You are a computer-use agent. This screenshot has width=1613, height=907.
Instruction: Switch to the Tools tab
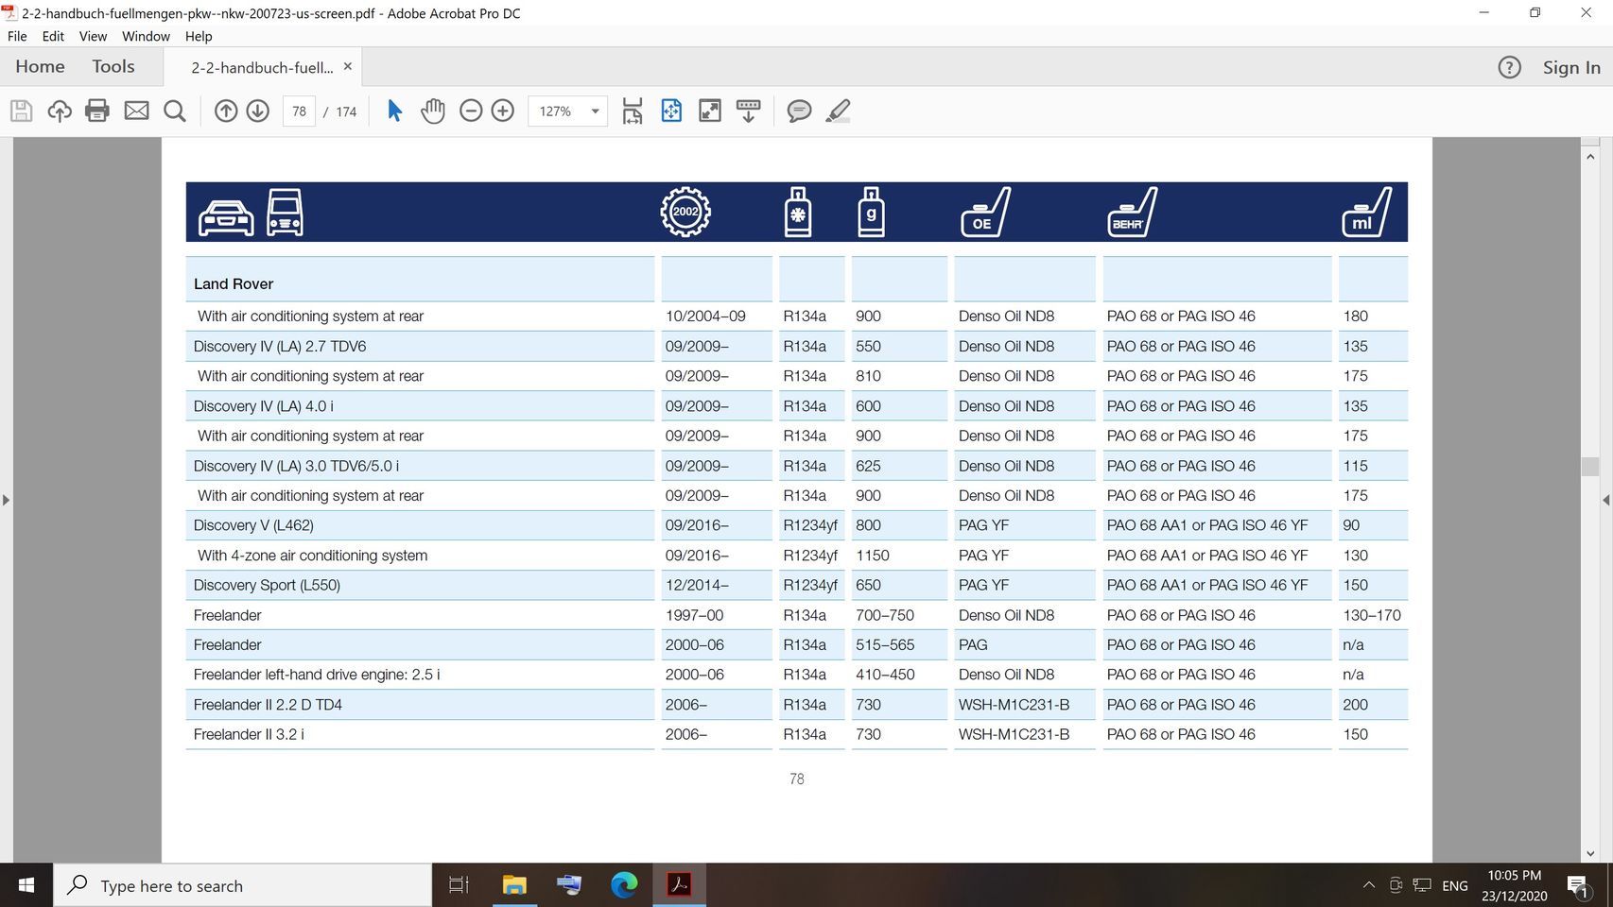tap(113, 66)
